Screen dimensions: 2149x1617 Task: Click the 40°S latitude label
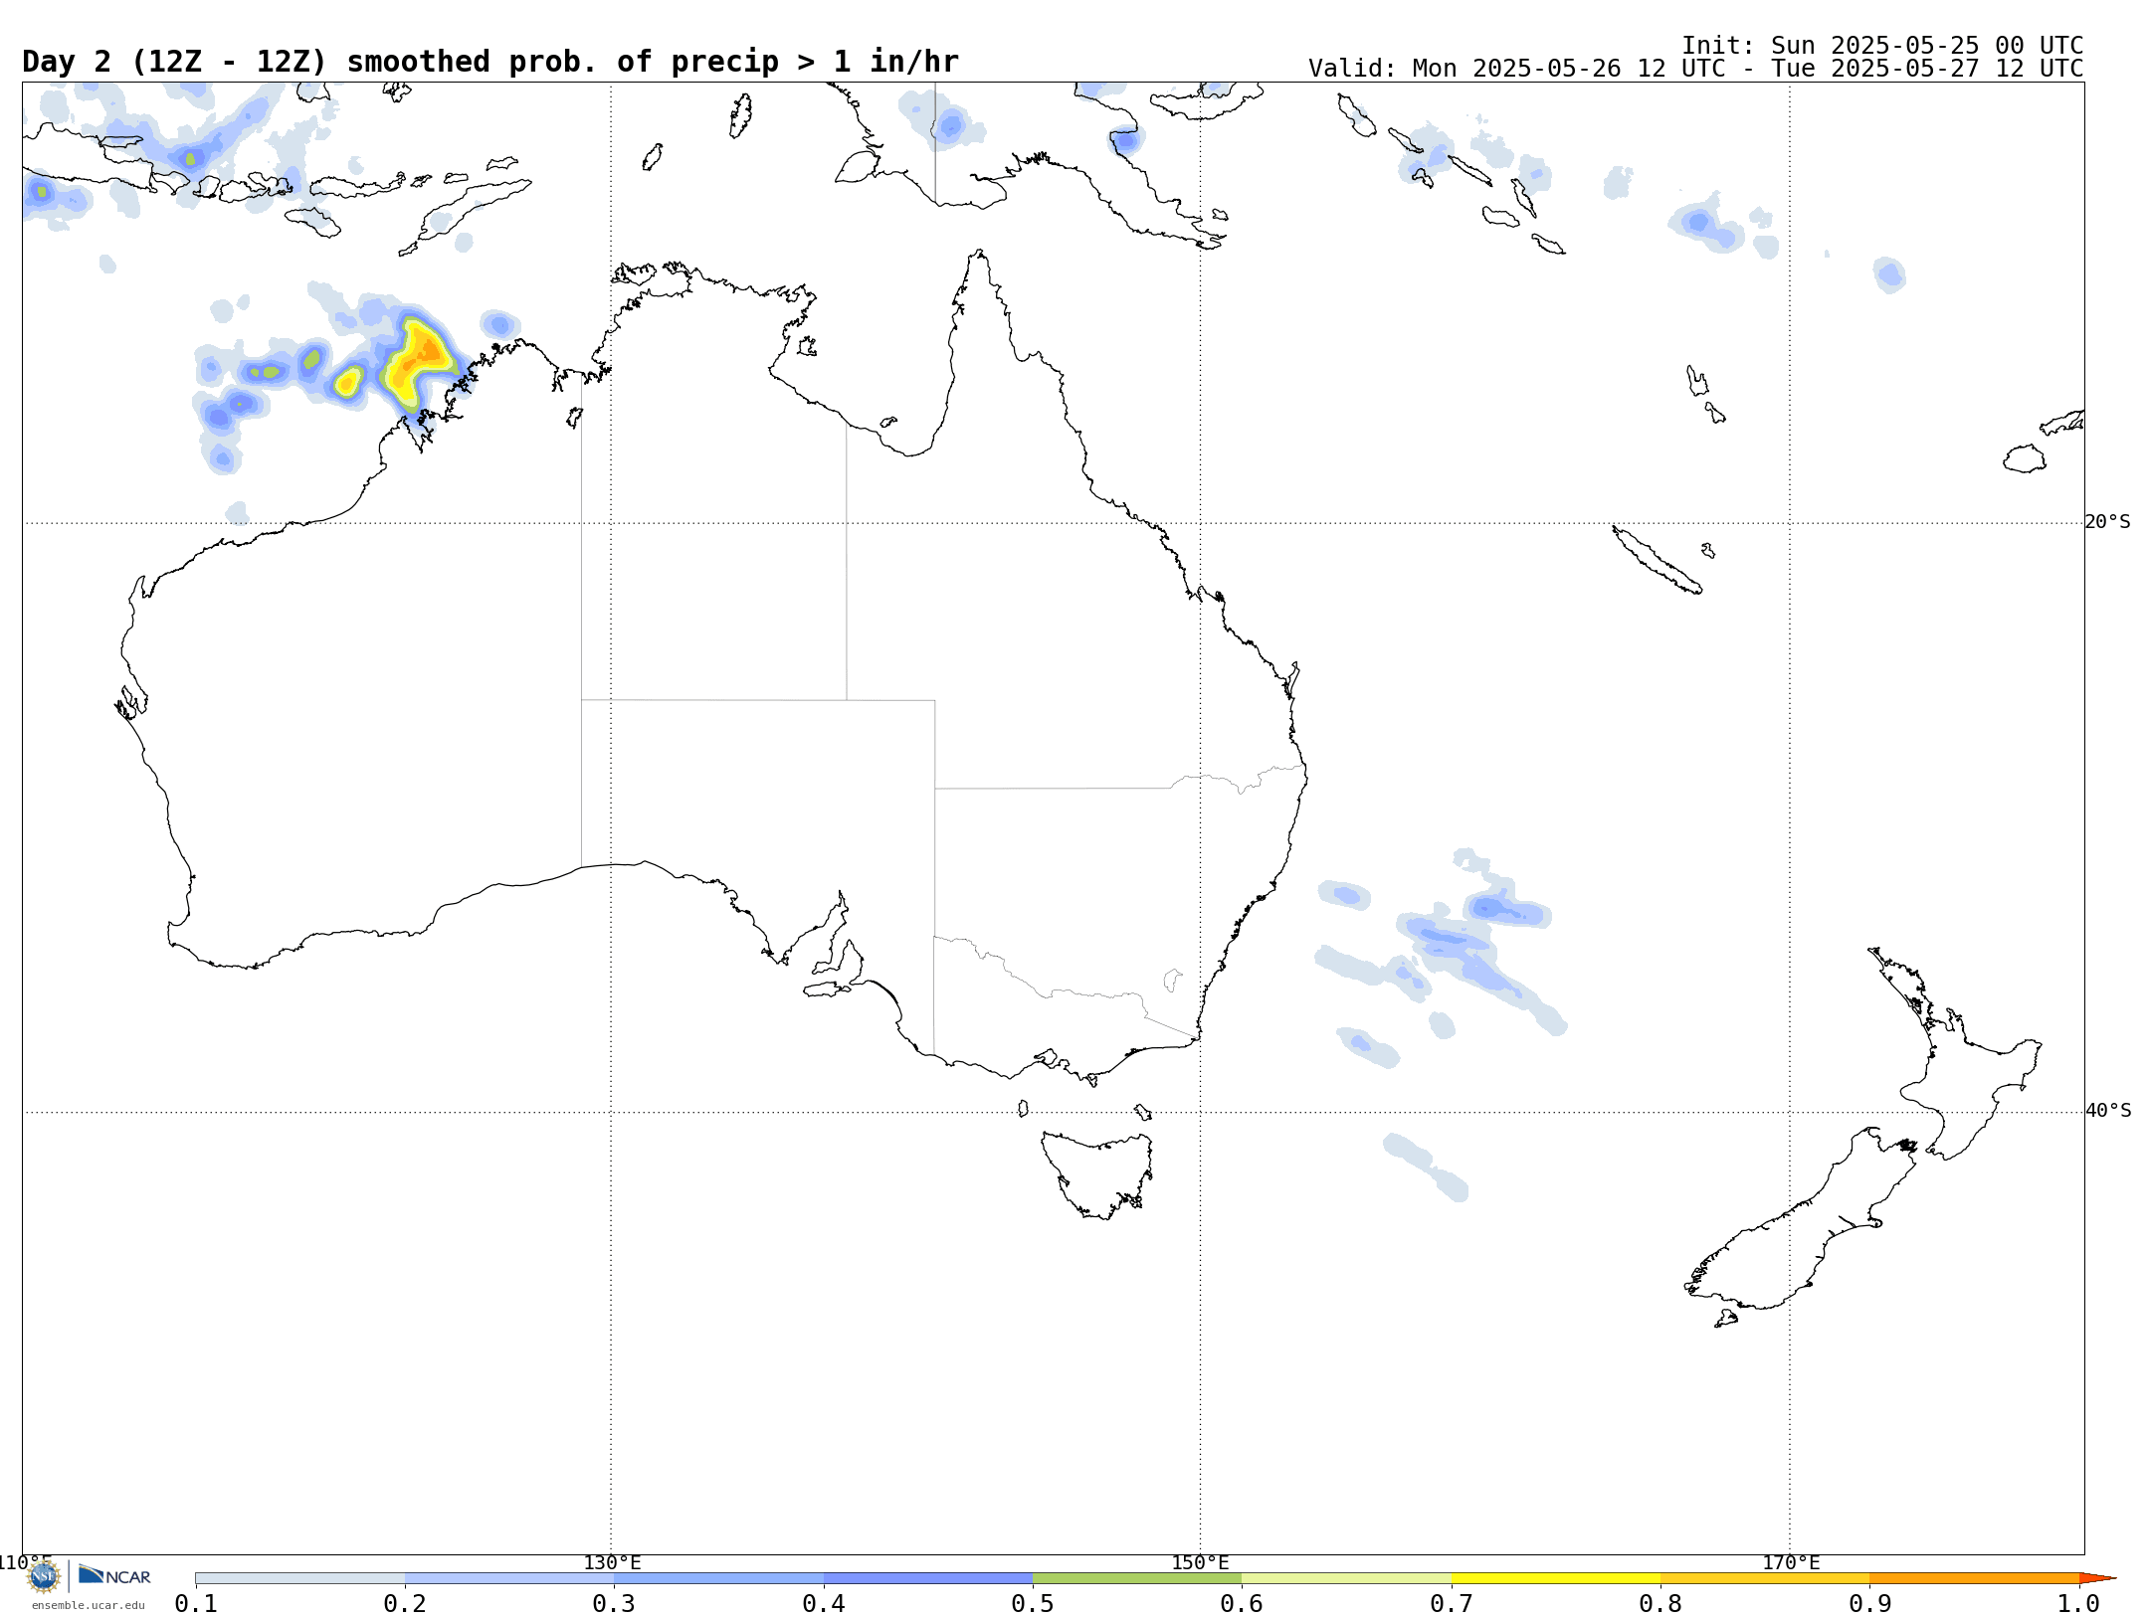[2107, 1111]
